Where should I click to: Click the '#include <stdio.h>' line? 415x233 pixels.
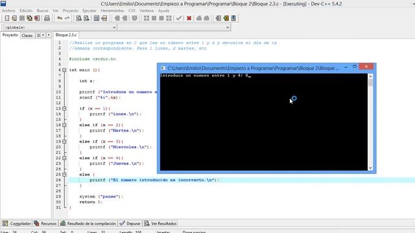(x=92, y=59)
